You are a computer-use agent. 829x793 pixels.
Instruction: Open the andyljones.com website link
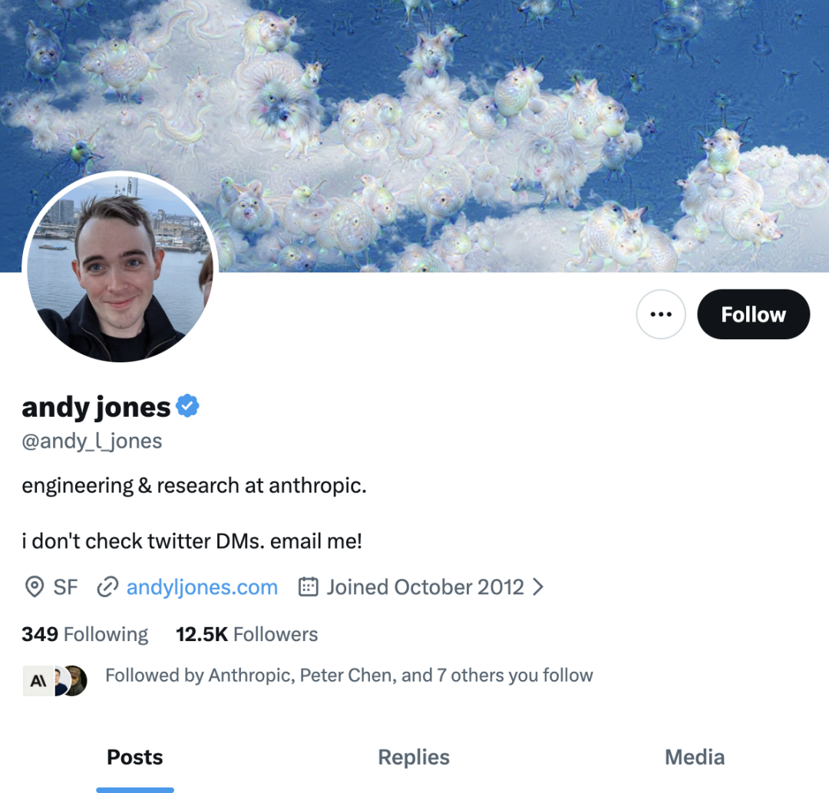[x=202, y=586]
